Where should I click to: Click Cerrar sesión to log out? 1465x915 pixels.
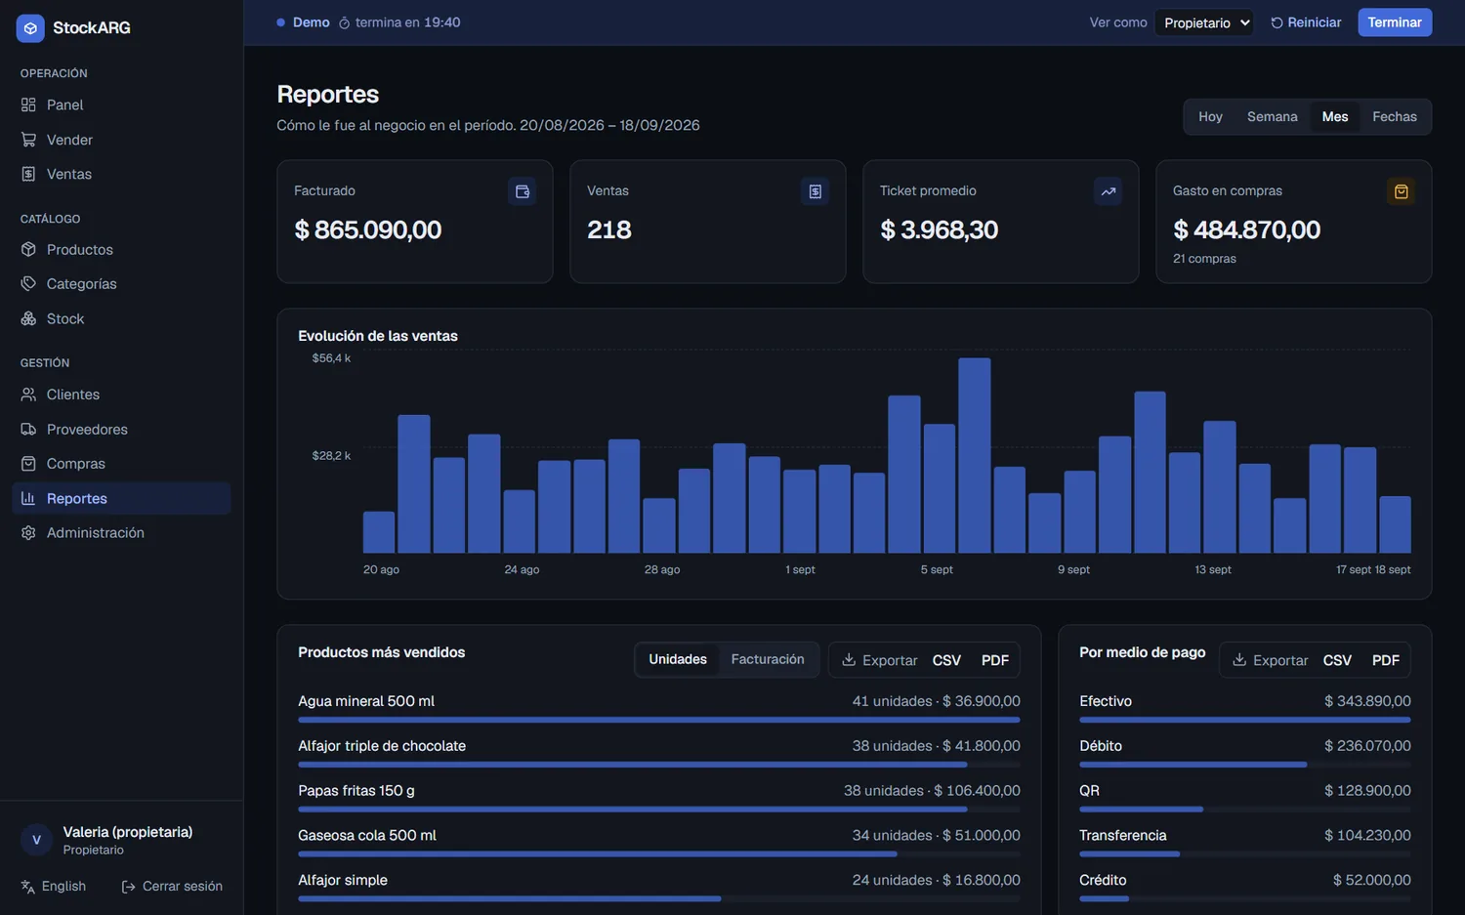[172, 886]
